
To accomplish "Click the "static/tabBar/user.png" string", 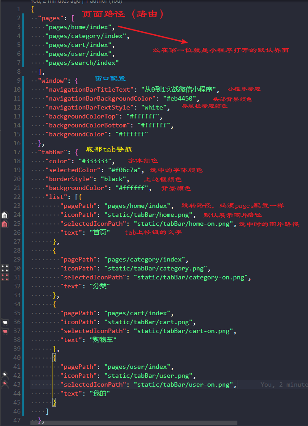I will 148,376.
